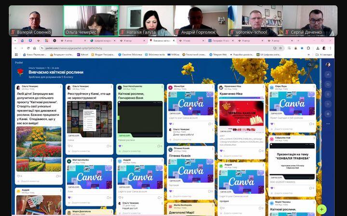Go back with browser back arrow
The height and width of the screenshot is (216, 347).
click(x=16, y=48)
